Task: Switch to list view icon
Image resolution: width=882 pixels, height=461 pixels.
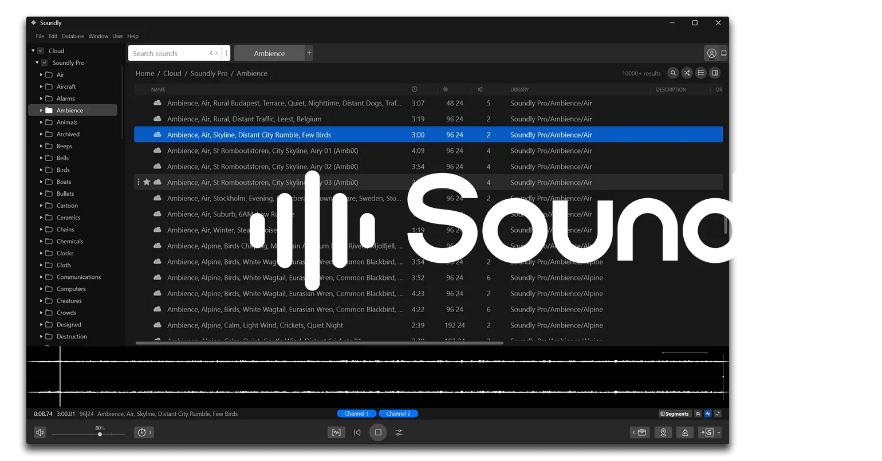Action: click(700, 73)
